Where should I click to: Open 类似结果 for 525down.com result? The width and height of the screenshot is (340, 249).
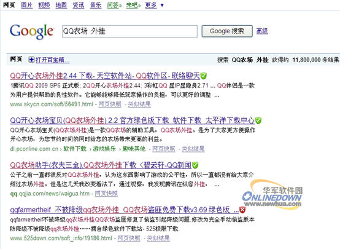(158, 239)
